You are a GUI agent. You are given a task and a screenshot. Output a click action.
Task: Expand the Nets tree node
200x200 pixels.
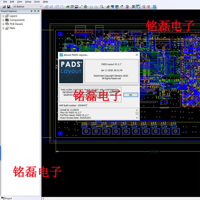coord(3,28)
